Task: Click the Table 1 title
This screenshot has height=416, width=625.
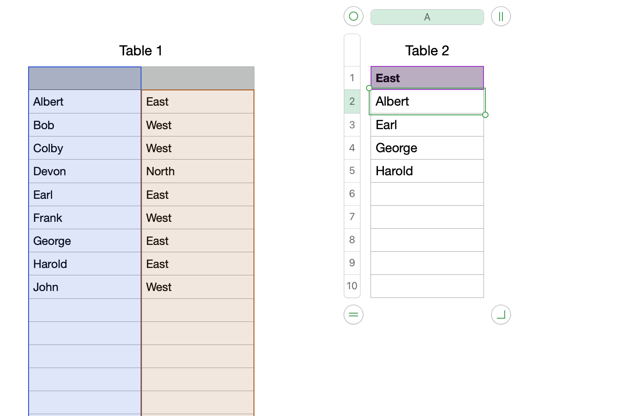Action: click(141, 51)
